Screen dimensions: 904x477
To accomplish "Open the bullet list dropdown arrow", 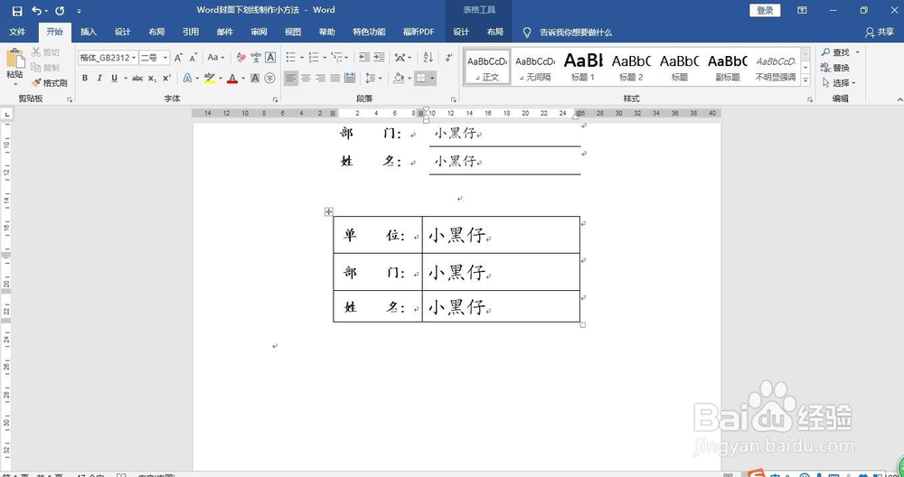I will [302, 58].
